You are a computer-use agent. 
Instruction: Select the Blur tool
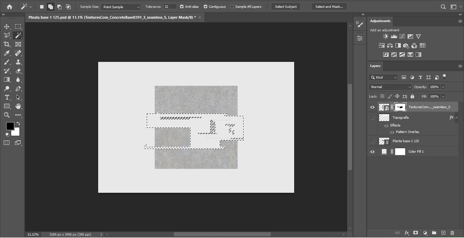(18, 80)
